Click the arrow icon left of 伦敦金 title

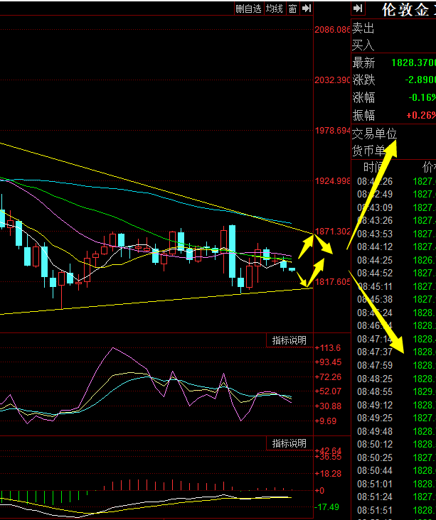point(358,9)
